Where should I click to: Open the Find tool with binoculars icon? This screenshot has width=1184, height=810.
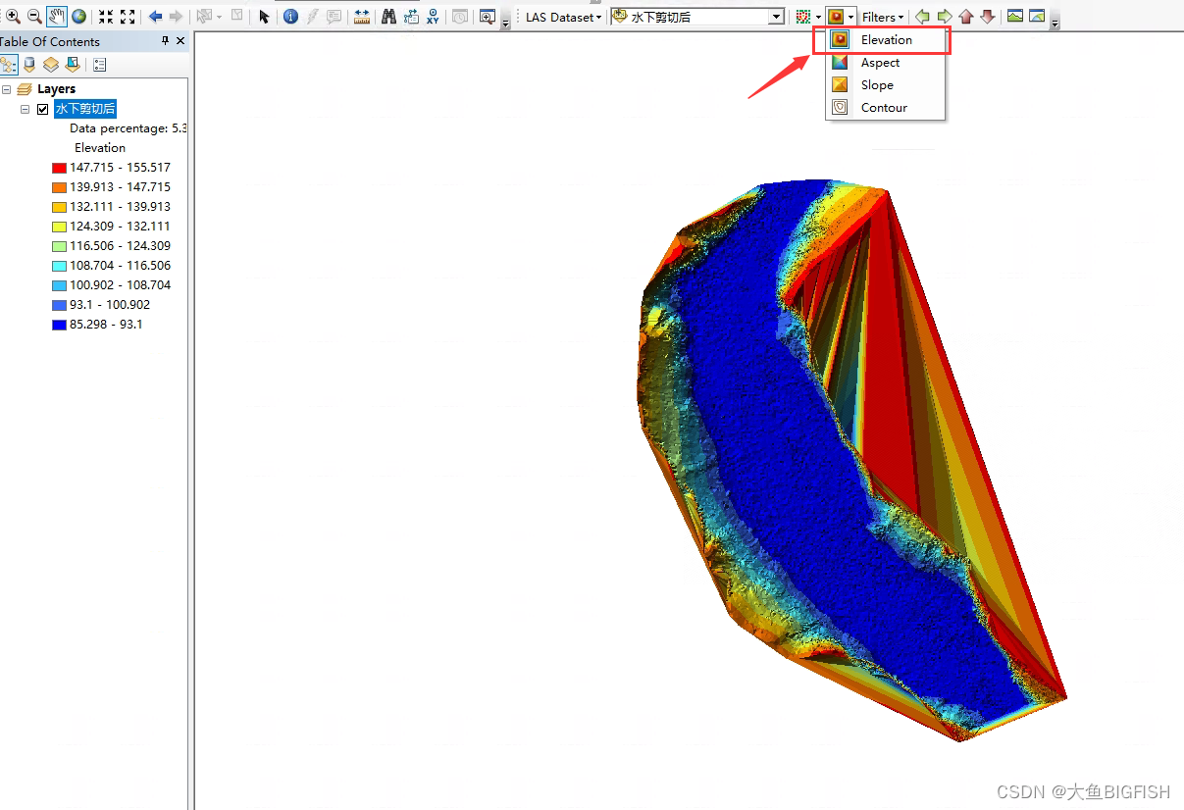tap(389, 16)
